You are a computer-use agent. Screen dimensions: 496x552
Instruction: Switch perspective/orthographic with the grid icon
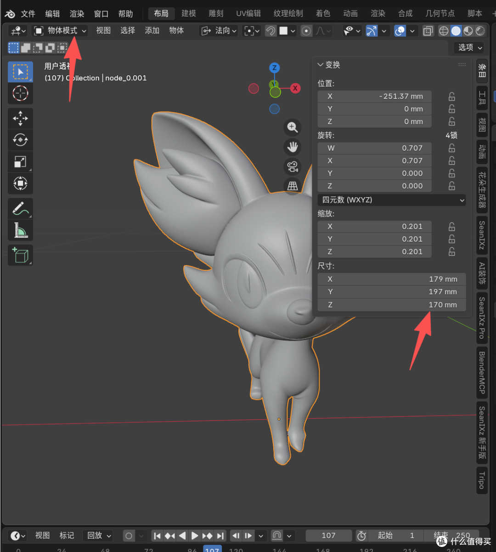pos(293,186)
